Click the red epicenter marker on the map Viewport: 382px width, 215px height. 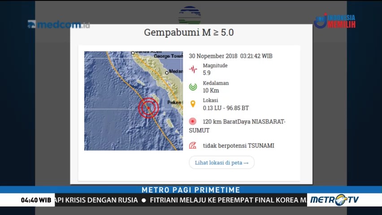pyautogui.click(x=148, y=108)
